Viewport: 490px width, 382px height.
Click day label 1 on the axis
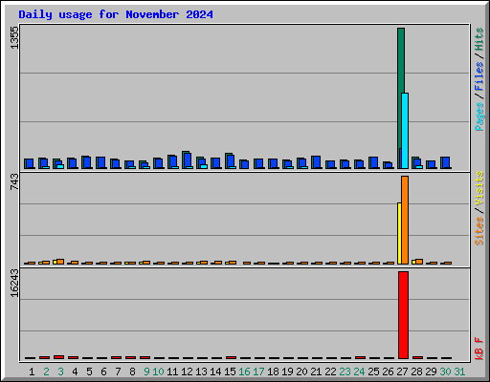click(x=32, y=371)
